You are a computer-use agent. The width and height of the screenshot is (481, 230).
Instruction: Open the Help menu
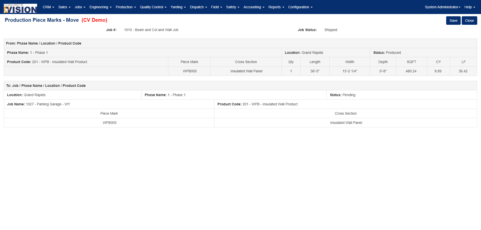[x=470, y=7]
